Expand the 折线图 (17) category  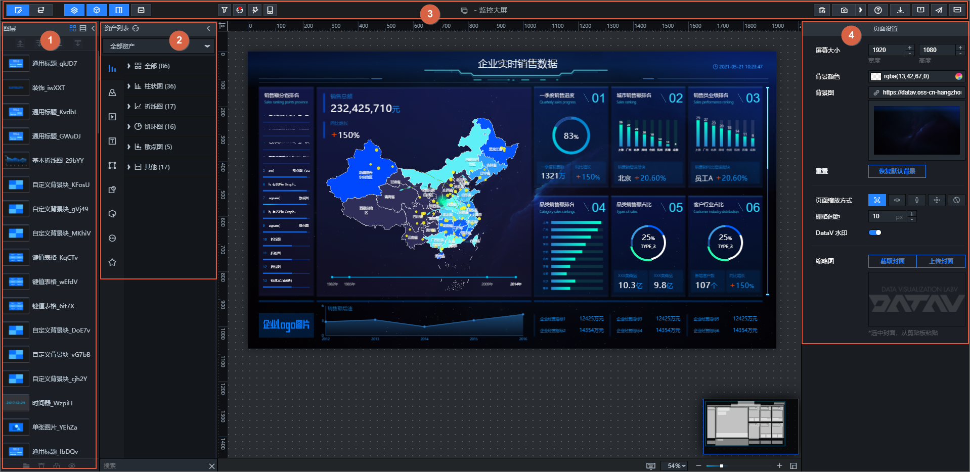point(129,106)
